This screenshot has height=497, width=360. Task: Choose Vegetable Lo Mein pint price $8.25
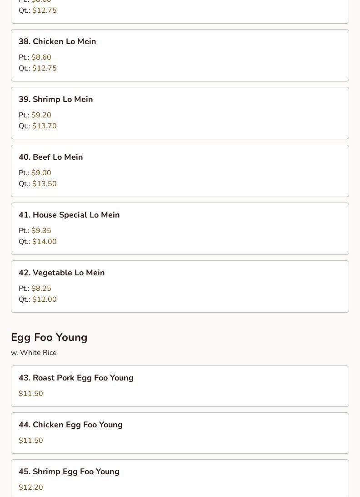[x=41, y=289]
